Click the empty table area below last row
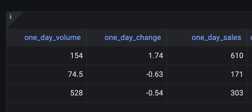The height and width of the screenshot is (112, 252). click(x=129, y=107)
